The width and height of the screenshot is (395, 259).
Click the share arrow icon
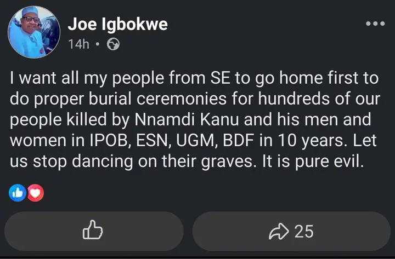point(280,232)
